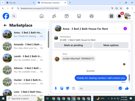Click the browser back arrow
Viewport: 135px width, 101px height.
point(3,8)
